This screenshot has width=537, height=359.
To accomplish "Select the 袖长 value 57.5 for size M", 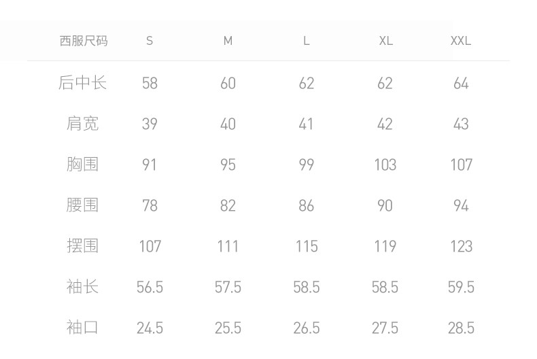I will 228,288.
